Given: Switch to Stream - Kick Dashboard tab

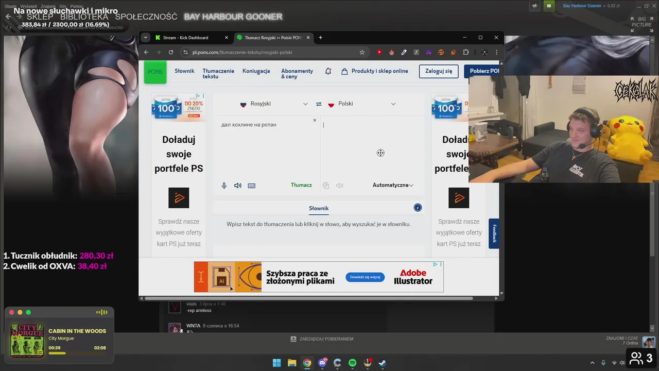Looking at the screenshot, I should 192,38.
